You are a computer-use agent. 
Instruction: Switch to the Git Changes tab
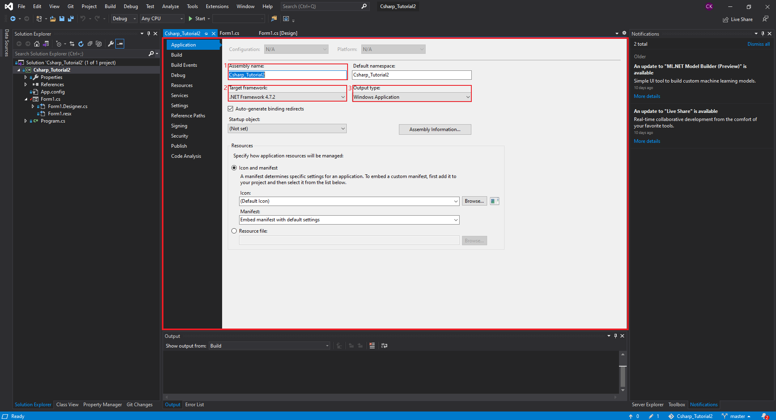(x=140, y=405)
